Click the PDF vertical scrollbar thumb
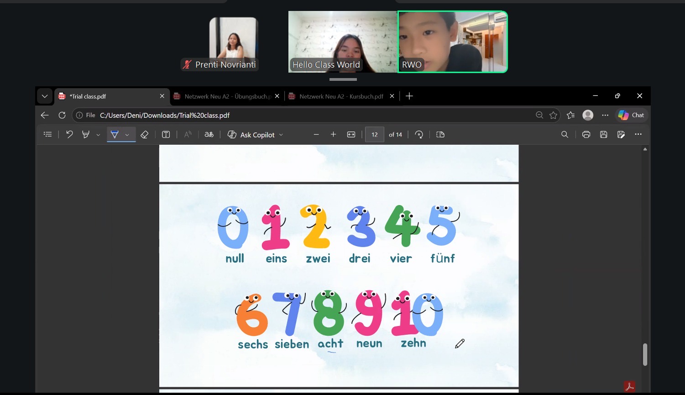Image resolution: width=685 pixels, height=395 pixels. point(645,354)
